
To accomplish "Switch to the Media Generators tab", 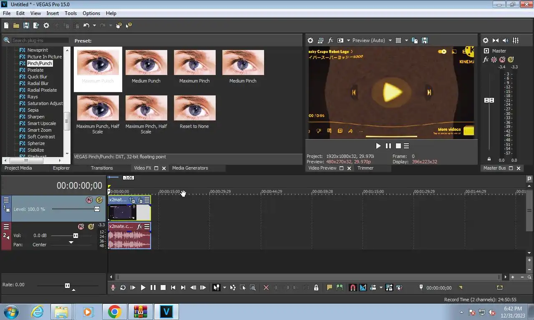I will pos(190,168).
